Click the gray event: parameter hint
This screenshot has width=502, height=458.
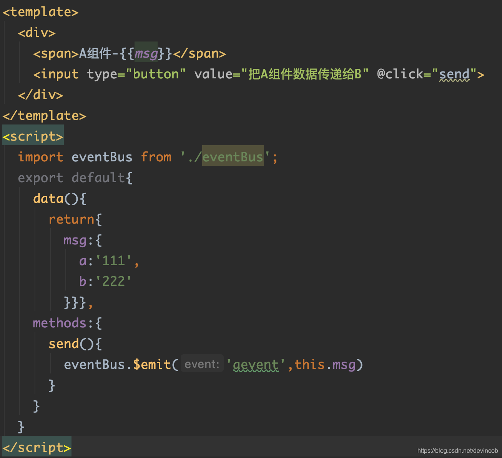point(202,364)
